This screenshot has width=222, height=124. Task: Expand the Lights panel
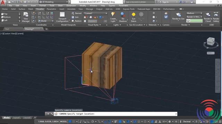(x=117, y=25)
